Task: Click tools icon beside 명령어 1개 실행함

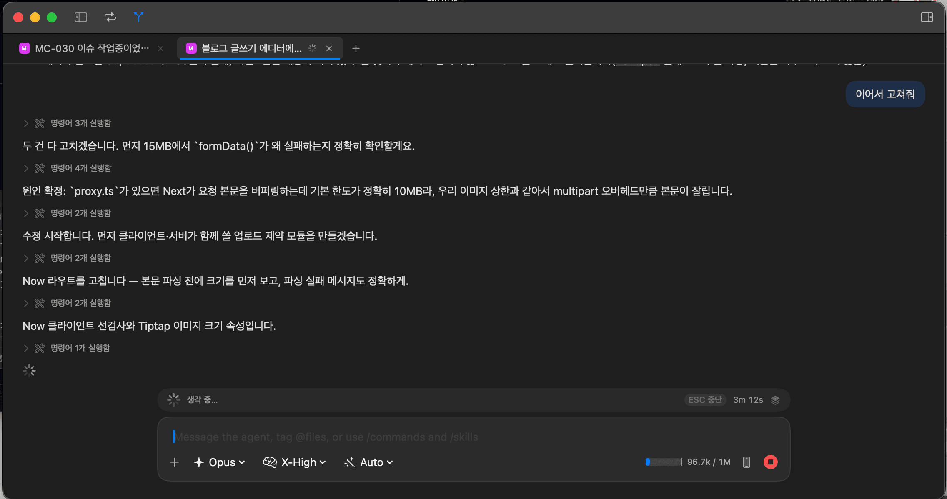Action: pyautogui.click(x=40, y=348)
